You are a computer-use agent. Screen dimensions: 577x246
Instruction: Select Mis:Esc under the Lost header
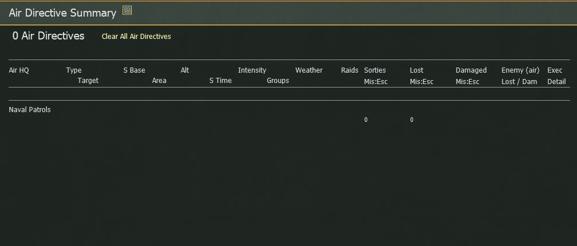422,82
